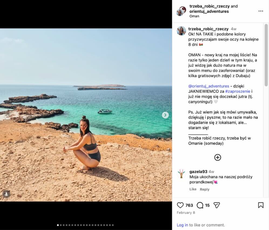
Task: Share the post with the paper plane icon
Action: click(217, 205)
